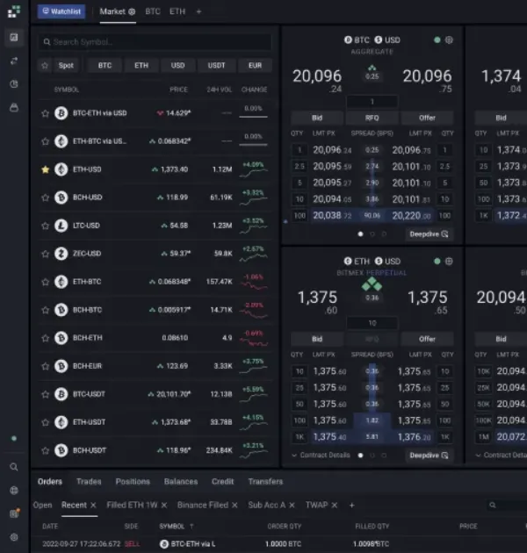Select the 20,038.72 bid price level

(x=332, y=215)
